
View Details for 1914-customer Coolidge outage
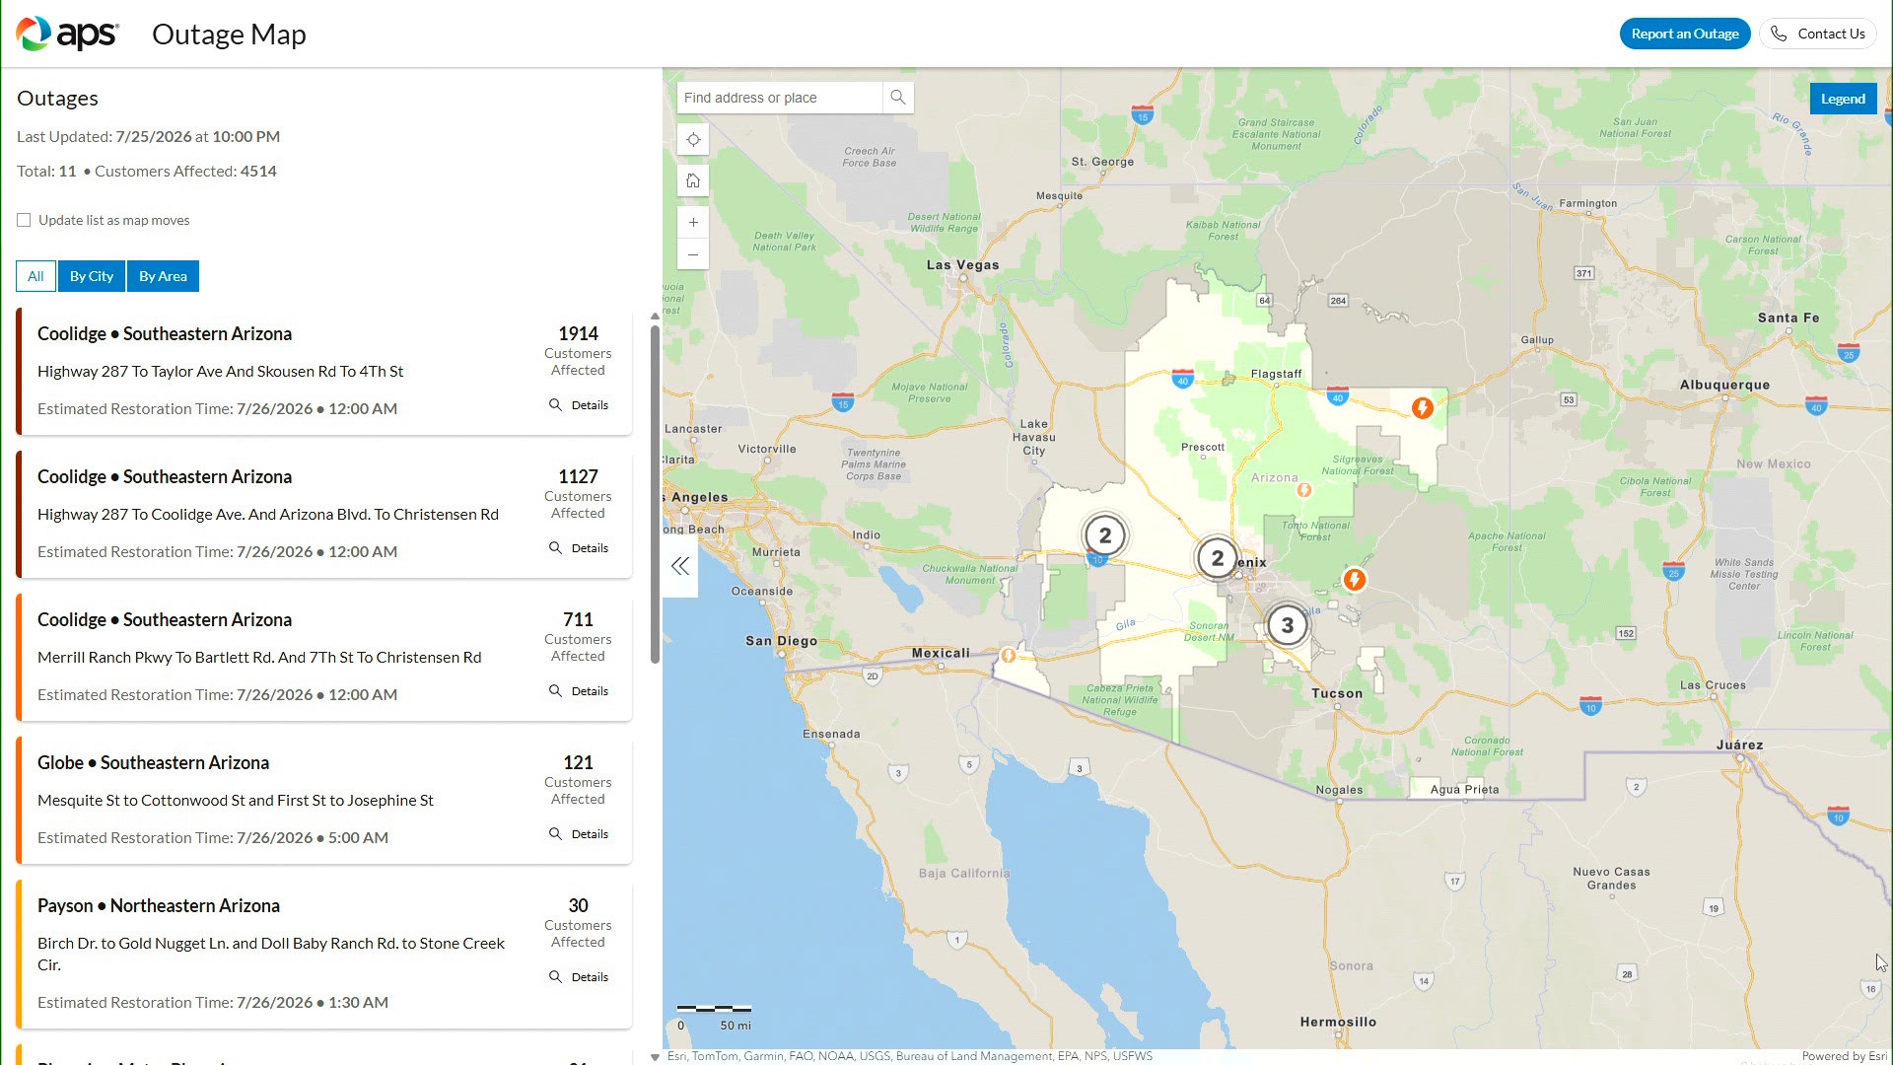(x=579, y=405)
